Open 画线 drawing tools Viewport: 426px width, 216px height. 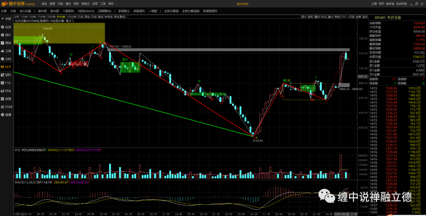pyautogui.click(x=337, y=17)
